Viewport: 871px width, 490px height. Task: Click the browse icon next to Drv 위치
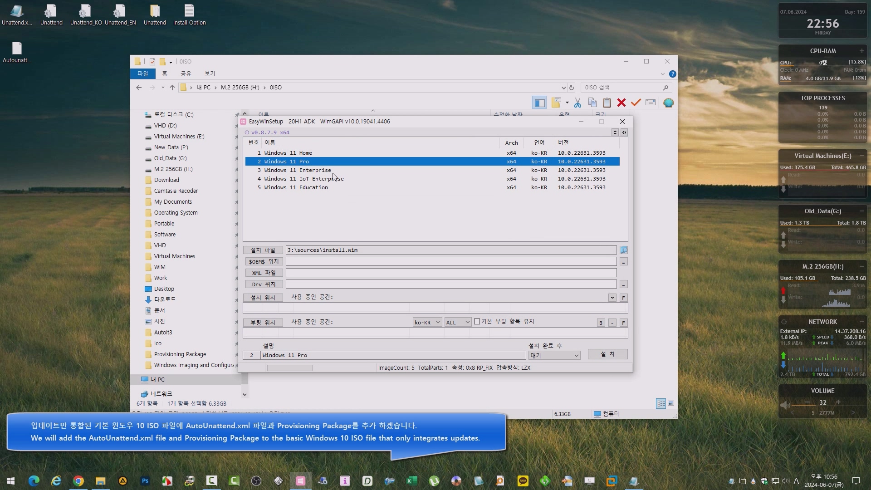pyautogui.click(x=623, y=284)
